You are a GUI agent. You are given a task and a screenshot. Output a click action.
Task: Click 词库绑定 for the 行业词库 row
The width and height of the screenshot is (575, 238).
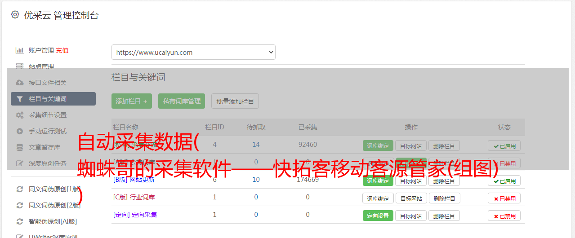pos(378,198)
